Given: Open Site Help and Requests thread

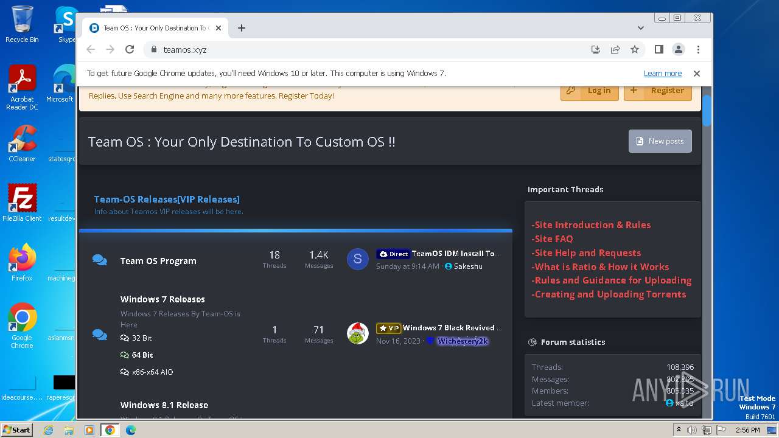Looking at the screenshot, I should 586,253.
